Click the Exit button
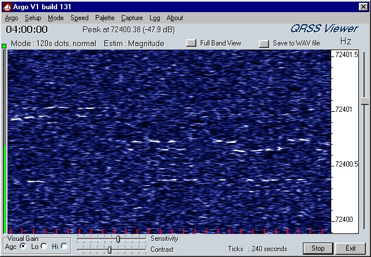 [x=351, y=248]
